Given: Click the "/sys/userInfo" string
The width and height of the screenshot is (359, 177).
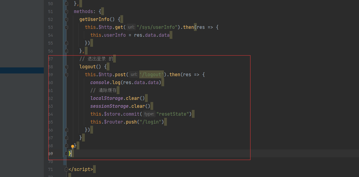Looking at the screenshot, I should pyautogui.click(x=157, y=27).
